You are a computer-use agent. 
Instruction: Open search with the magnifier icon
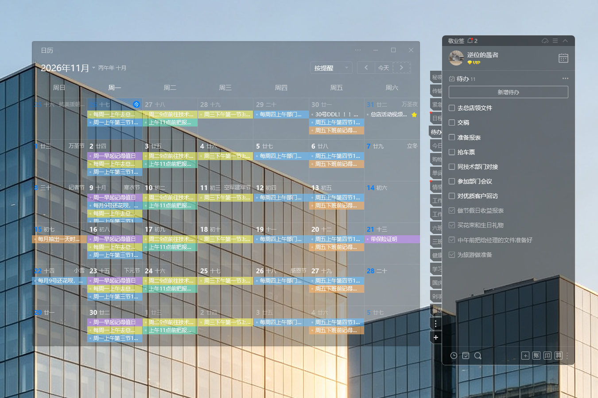click(x=478, y=356)
